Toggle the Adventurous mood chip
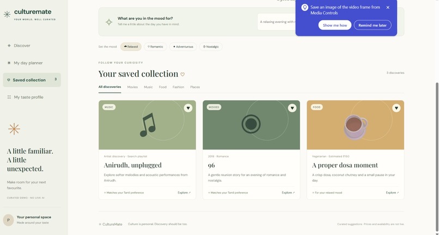 coord(183,46)
